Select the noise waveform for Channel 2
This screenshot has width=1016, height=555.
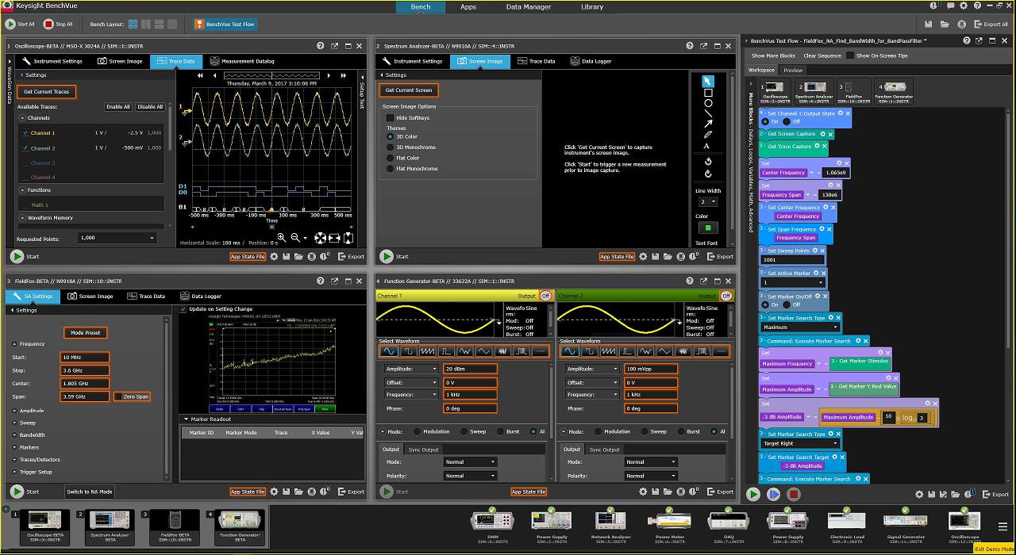(x=683, y=351)
